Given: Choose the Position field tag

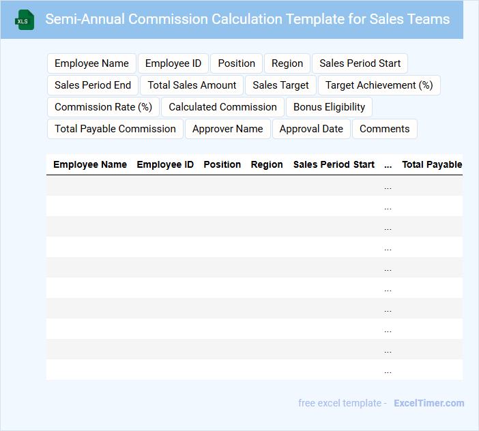Looking at the screenshot, I should 237,63.
